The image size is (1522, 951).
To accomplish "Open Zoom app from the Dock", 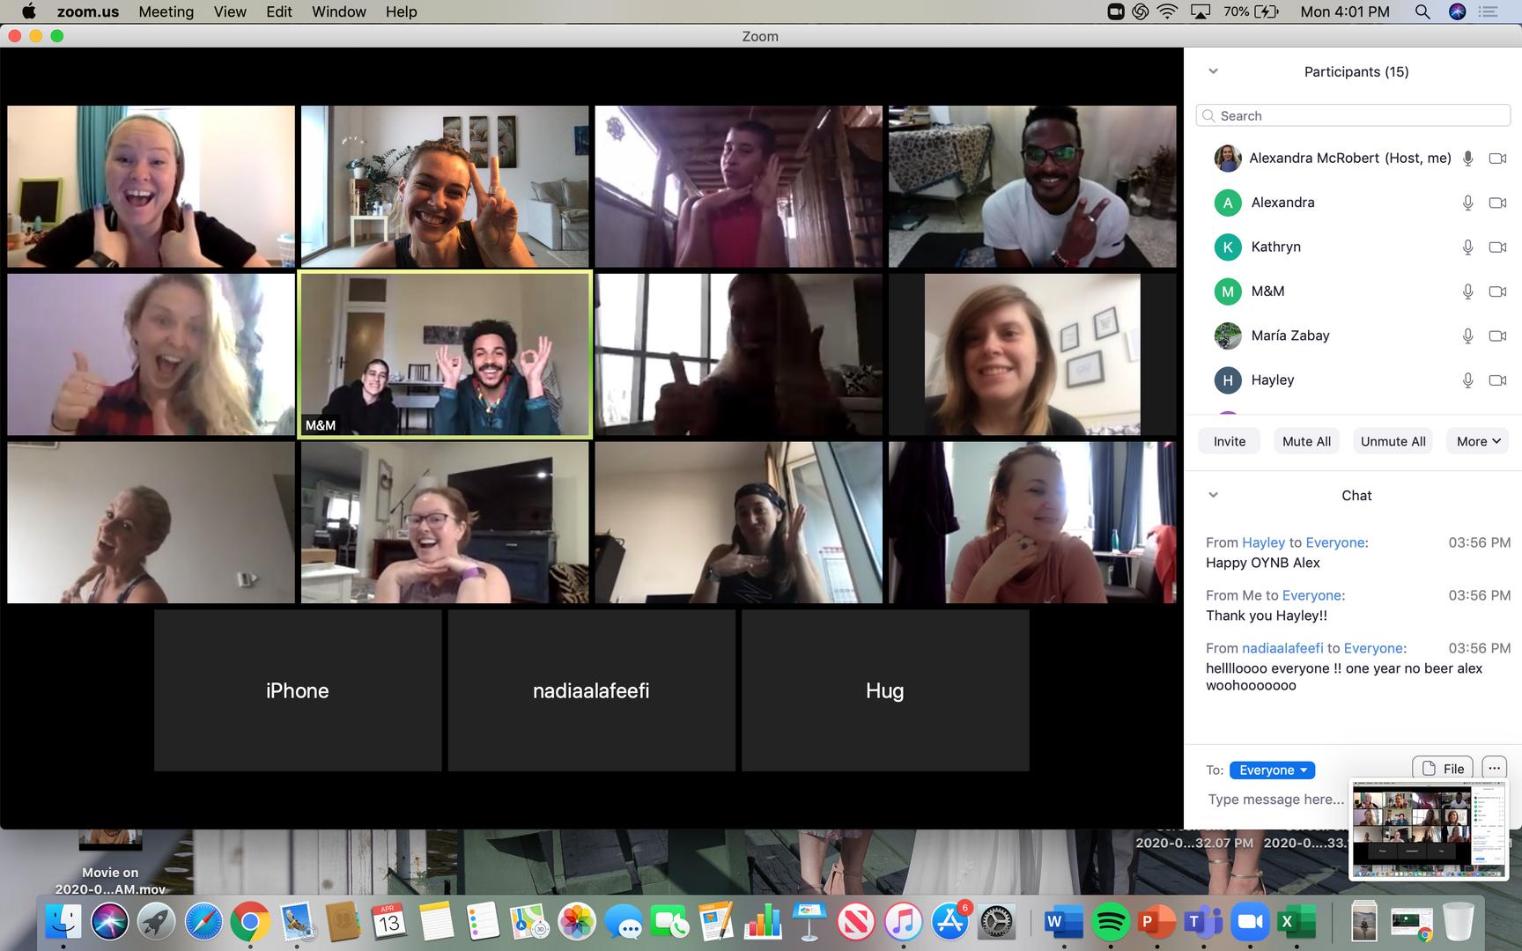I will pos(1250,922).
